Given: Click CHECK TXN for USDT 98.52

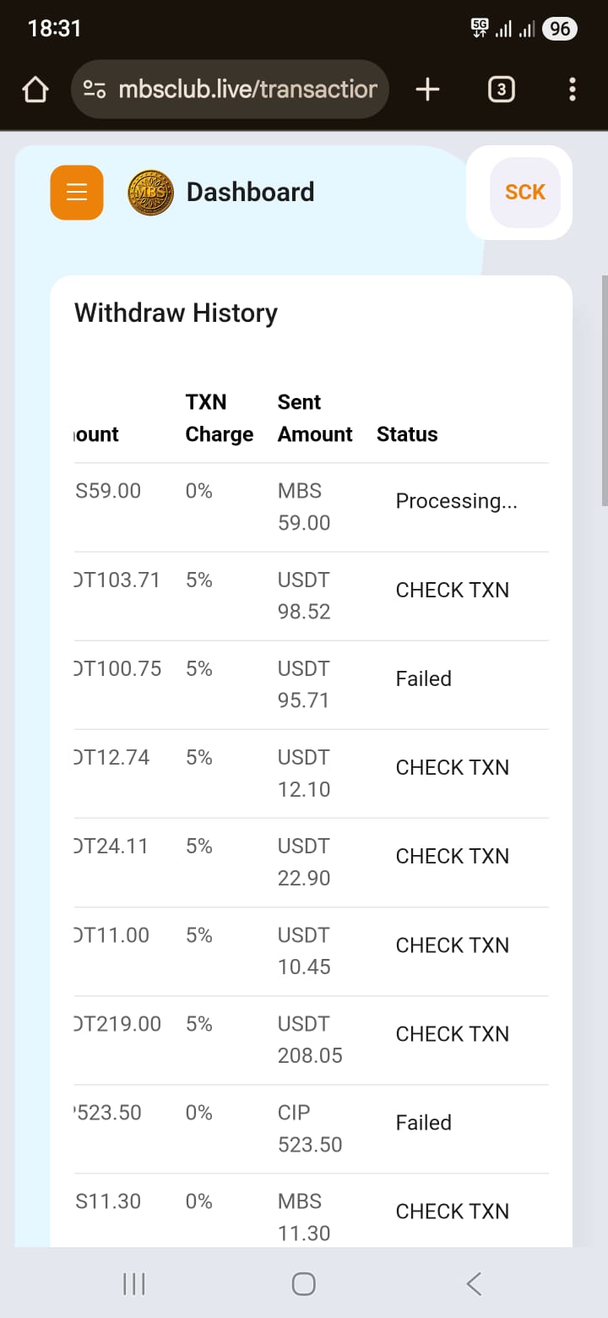Looking at the screenshot, I should 453,590.
